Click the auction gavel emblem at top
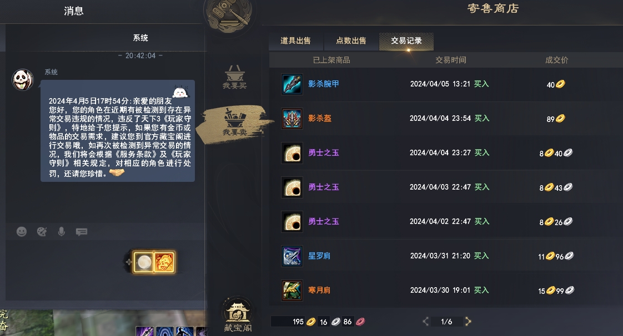Screen dimensions: 623x336 point(228,15)
